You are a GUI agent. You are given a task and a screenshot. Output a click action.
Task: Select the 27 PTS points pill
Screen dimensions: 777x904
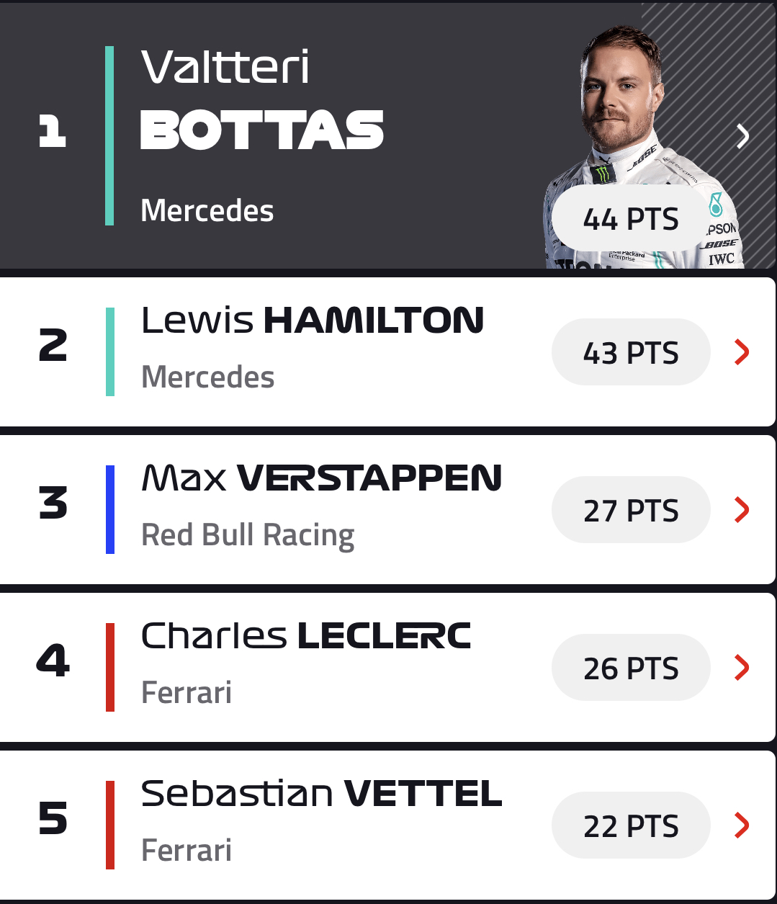(x=631, y=510)
